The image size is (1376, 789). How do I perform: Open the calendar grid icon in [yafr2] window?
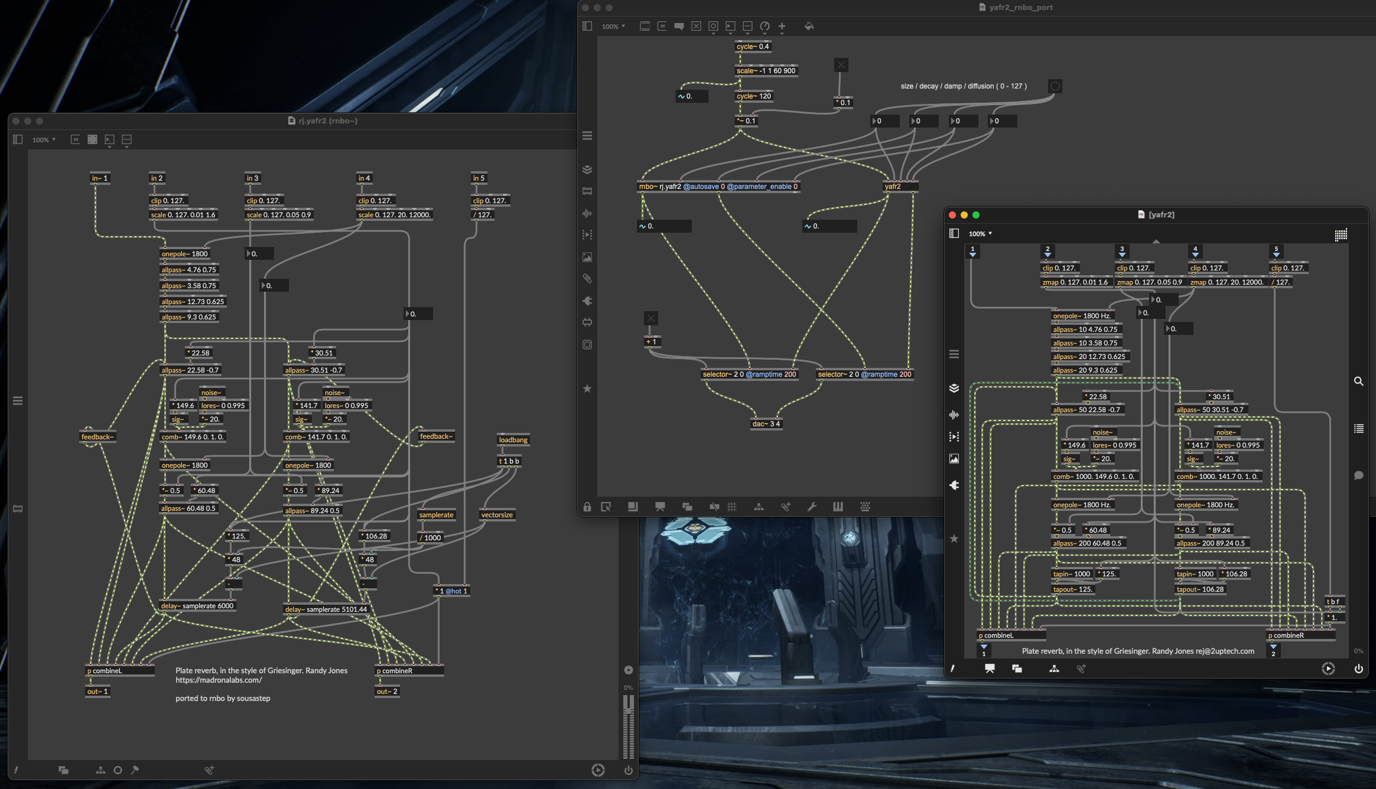pos(1341,234)
